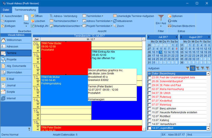This screenshot has height=138, width=212.
Task: Expand sidebar overflow chevron
Action: click(29, 129)
